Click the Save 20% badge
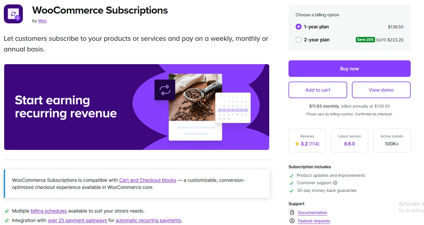Viewport: 424px width, 225px height. [365, 39]
